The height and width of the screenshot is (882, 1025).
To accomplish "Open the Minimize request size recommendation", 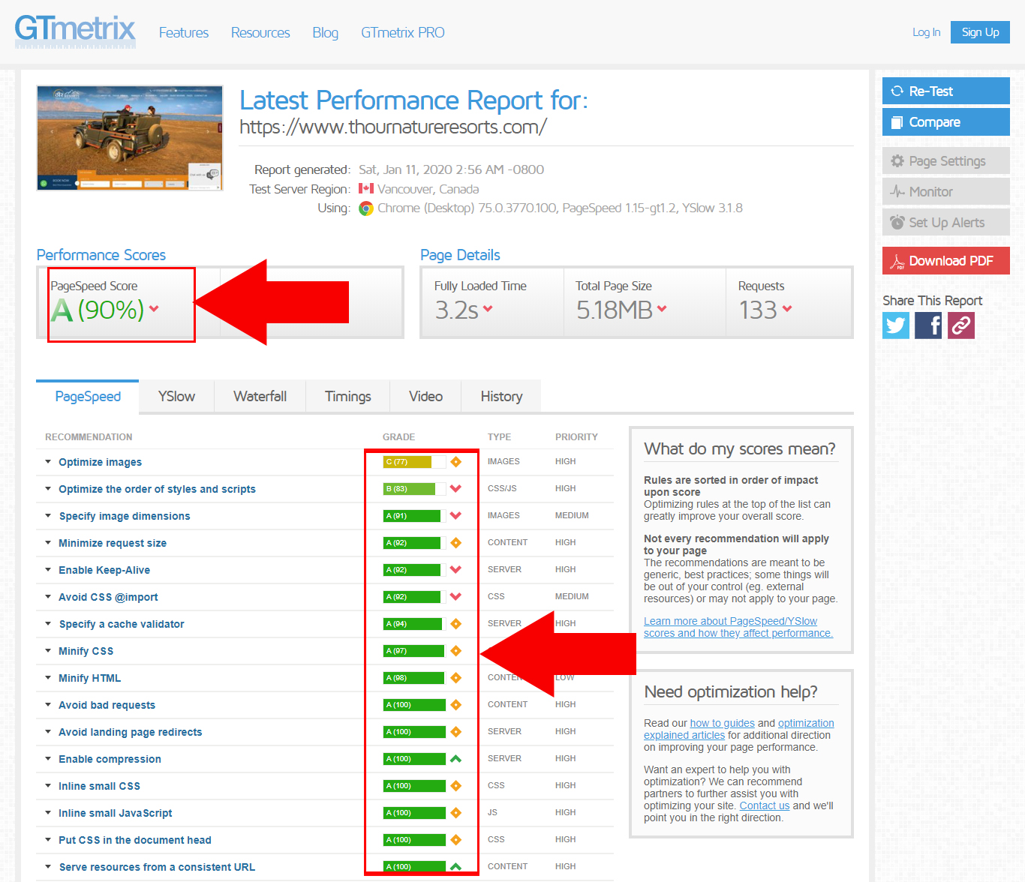I will click(113, 543).
